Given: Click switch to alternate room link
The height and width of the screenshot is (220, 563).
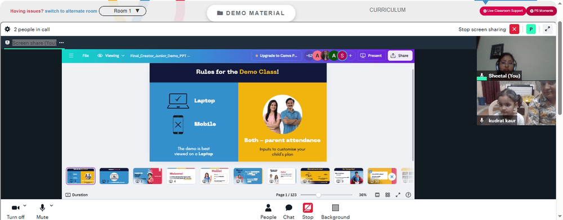Looking at the screenshot, I should click(71, 11).
